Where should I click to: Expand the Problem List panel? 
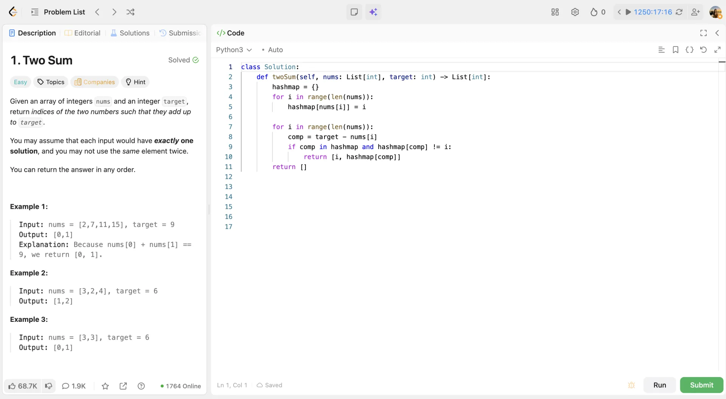58,12
